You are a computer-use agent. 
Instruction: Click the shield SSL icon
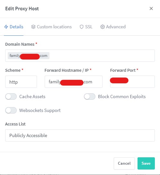pyautogui.click(x=82, y=27)
